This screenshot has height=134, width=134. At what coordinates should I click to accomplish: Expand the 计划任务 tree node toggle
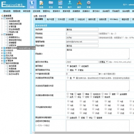click(x=2, y=50)
